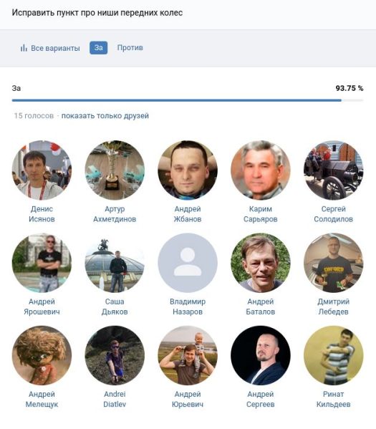This screenshot has height=429, width=376.
Task: Open the avatar above Дмитрий Лебедев
Action: [x=333, y=263]
